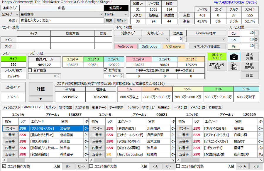Image resolution: width=264 pixels, height=171 pixels.
Task: Swap Unit A using C>> button
Action: tap(82, 166)
